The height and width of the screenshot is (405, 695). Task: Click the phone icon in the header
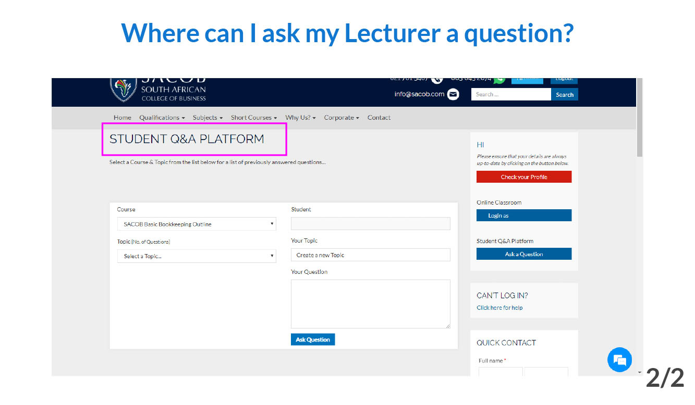tap(437, 80)
